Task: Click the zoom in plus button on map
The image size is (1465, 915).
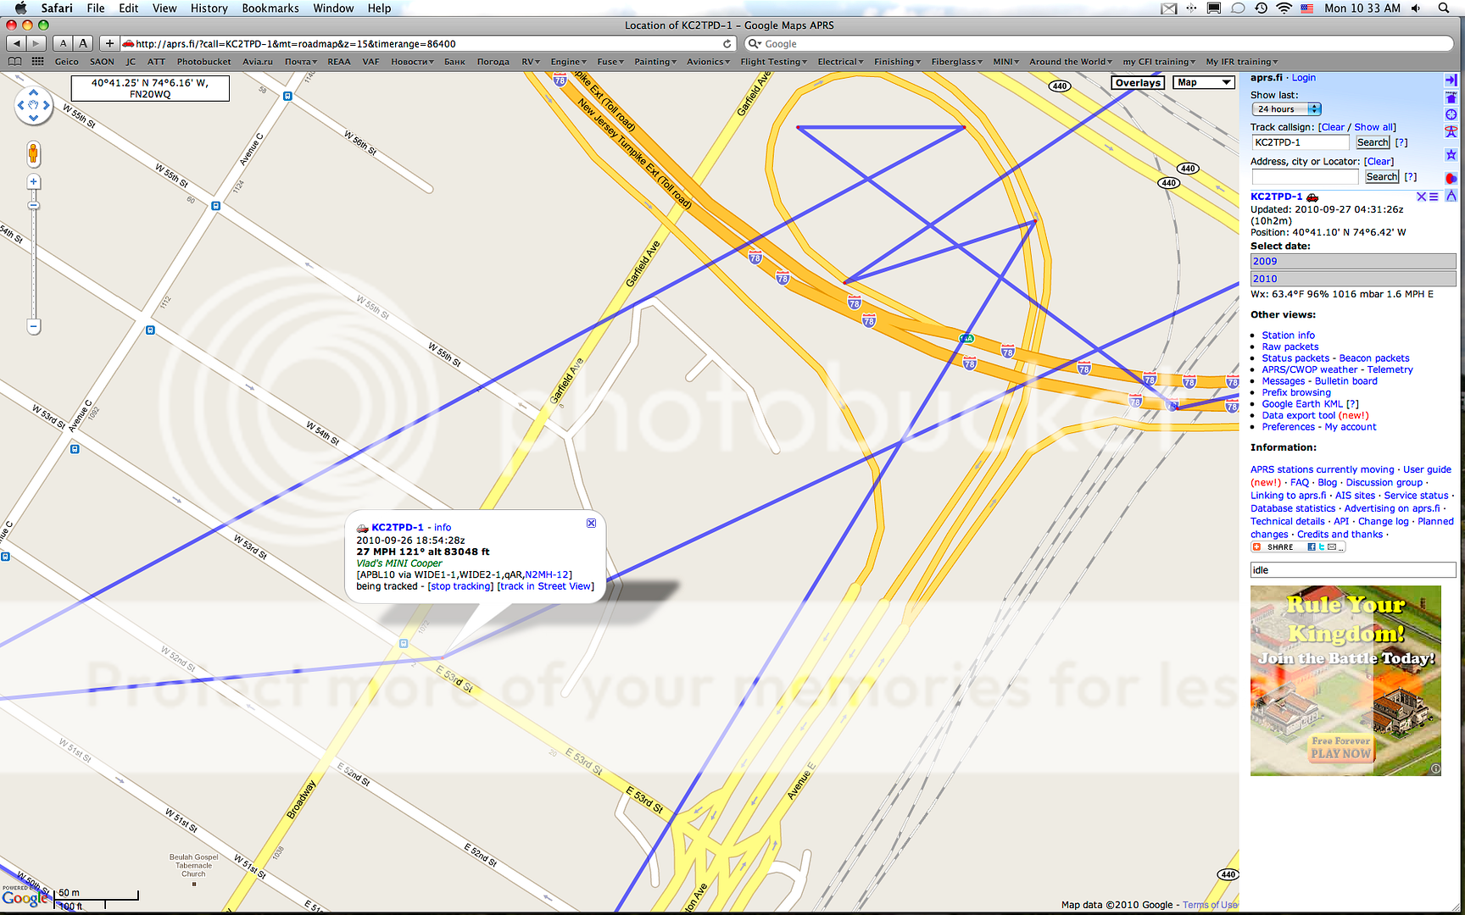Action: (34, 182)
